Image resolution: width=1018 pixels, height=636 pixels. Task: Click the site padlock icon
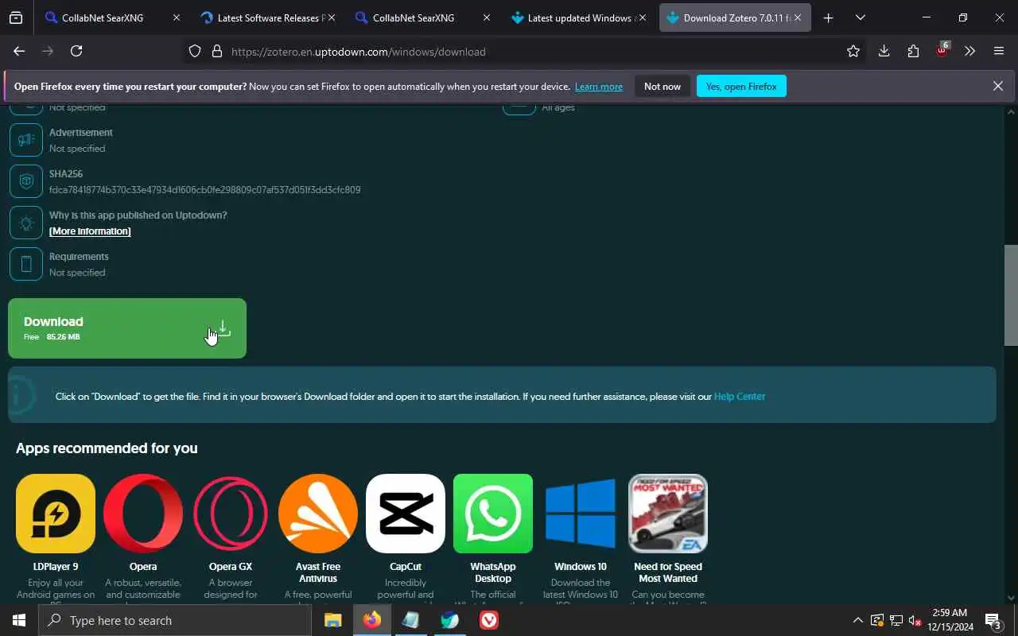click(x=216, y=52)
